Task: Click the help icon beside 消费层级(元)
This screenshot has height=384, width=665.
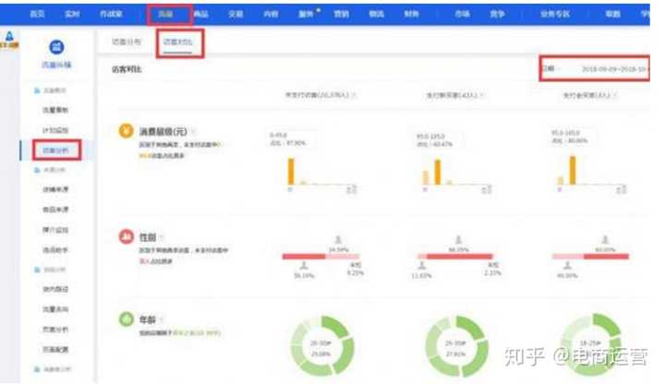Action: click(x=193, y=132)
